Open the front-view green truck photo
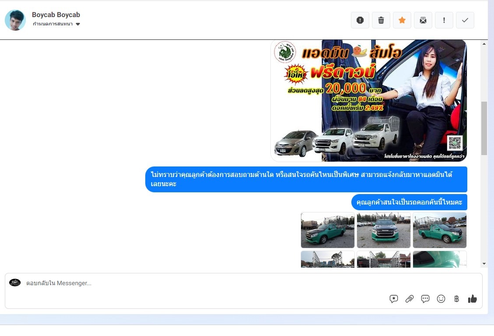Viewport: 494px width, 336px height. click(384, 230)
